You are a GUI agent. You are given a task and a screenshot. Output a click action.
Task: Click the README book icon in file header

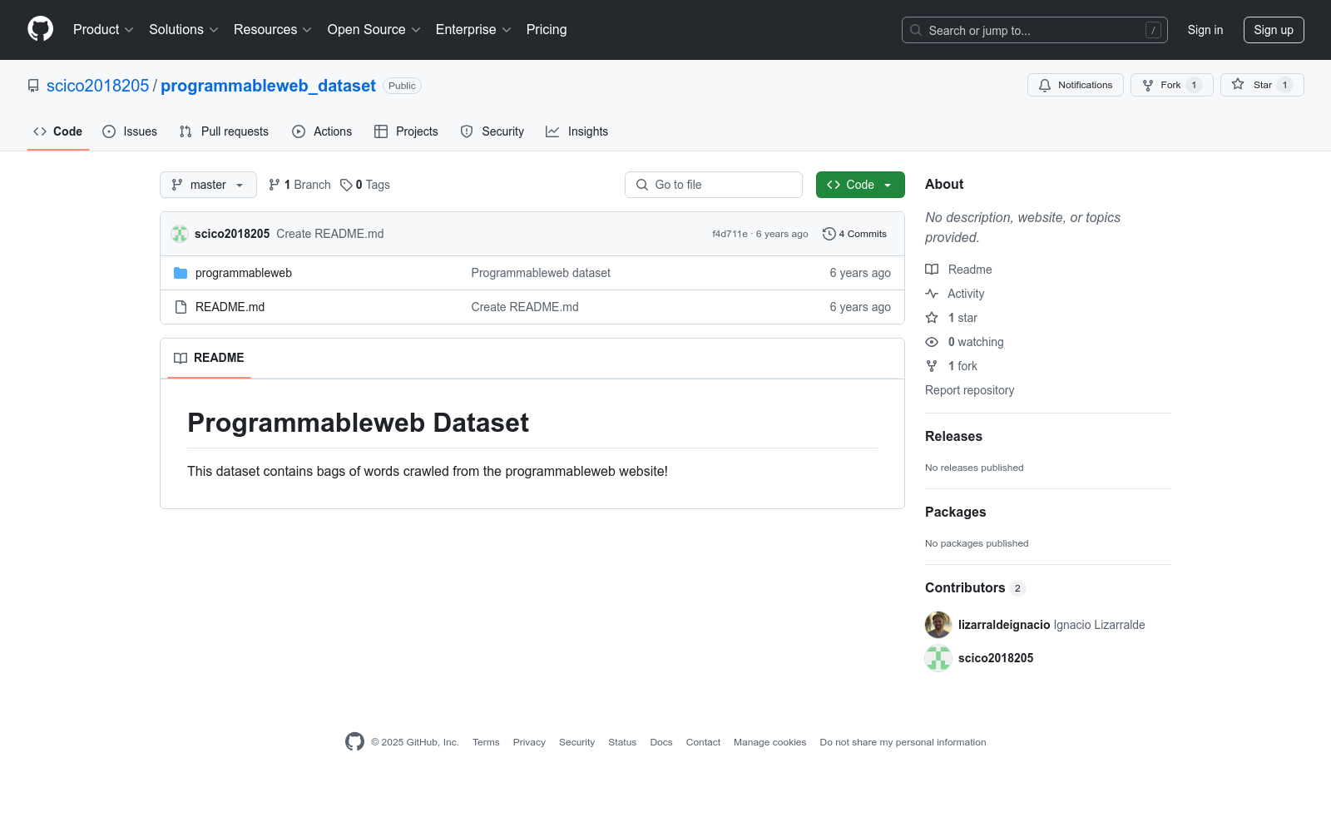tap(181, 358)
